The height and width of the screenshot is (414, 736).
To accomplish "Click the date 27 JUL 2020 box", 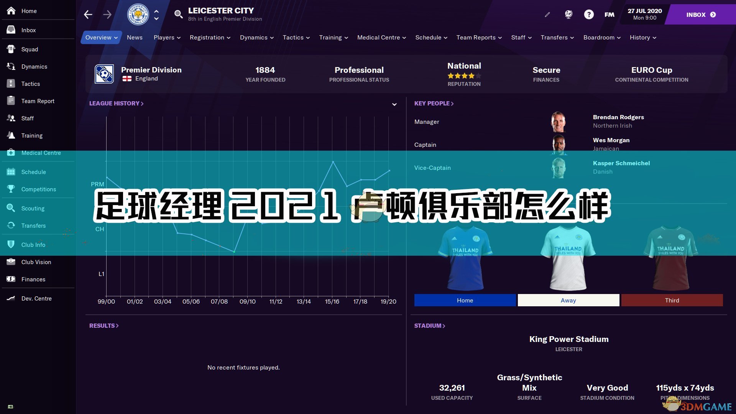I will 644,14.
